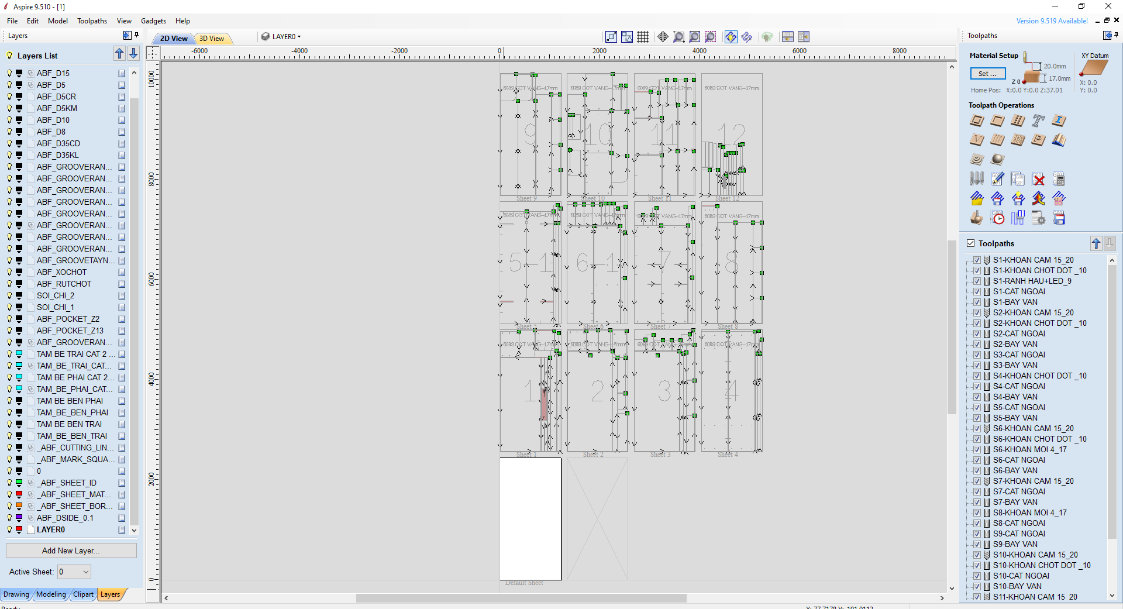Delete toolpath using red X icon

coord(1038,179)
